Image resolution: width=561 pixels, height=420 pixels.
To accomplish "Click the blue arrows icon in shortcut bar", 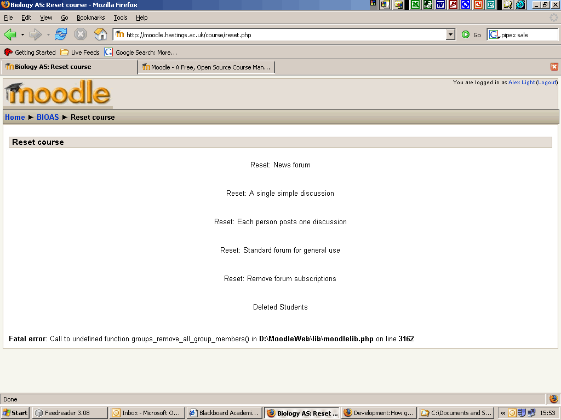I will (x=466, y=4).
